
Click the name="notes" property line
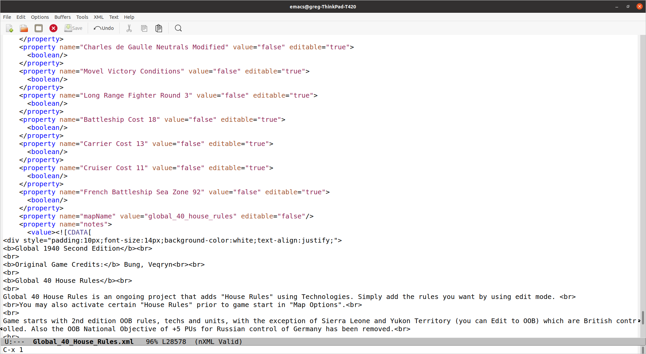tap(66, 224)
